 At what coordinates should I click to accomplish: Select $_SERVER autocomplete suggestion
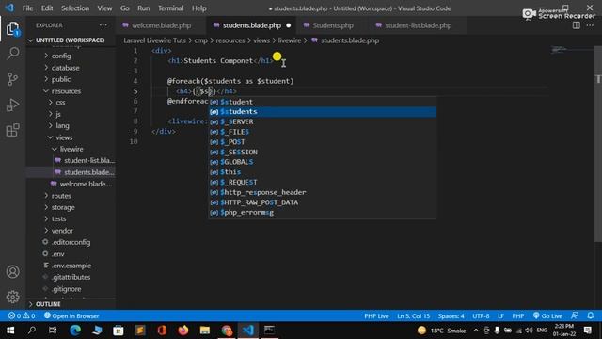(x=323, y=121)
